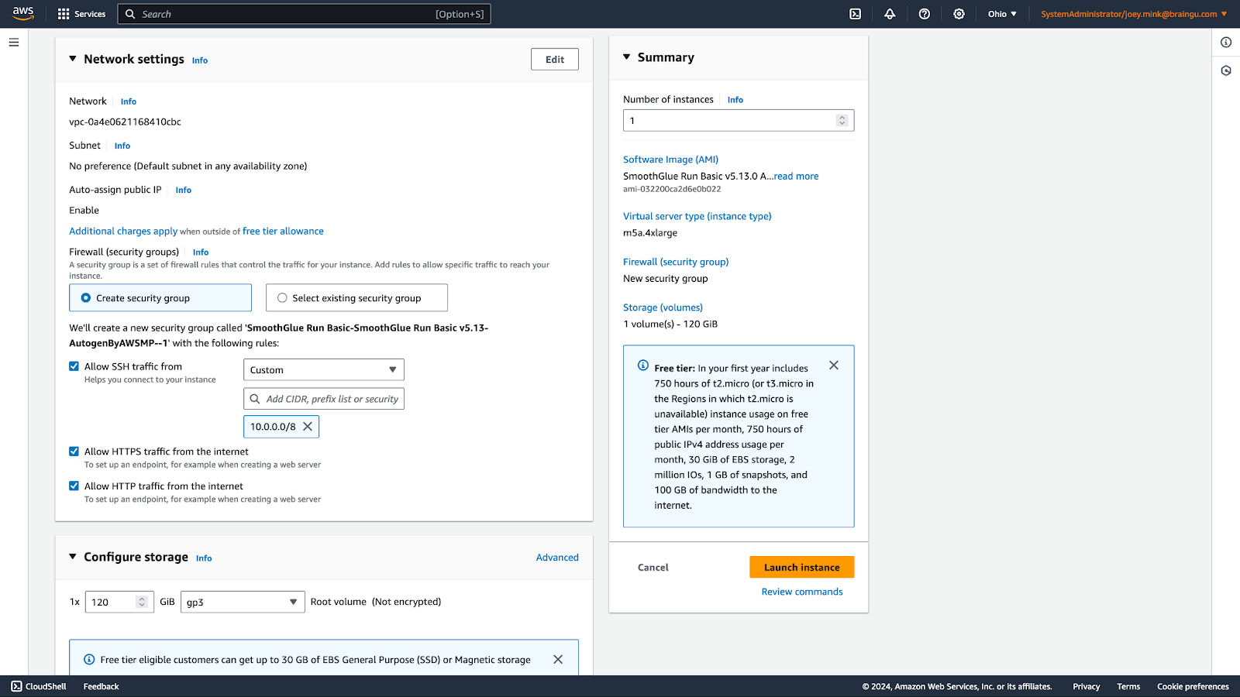The height and width of the screenshot is (697, 1240).
Task: Open the AMI read more link
Action: coord(796,177)
